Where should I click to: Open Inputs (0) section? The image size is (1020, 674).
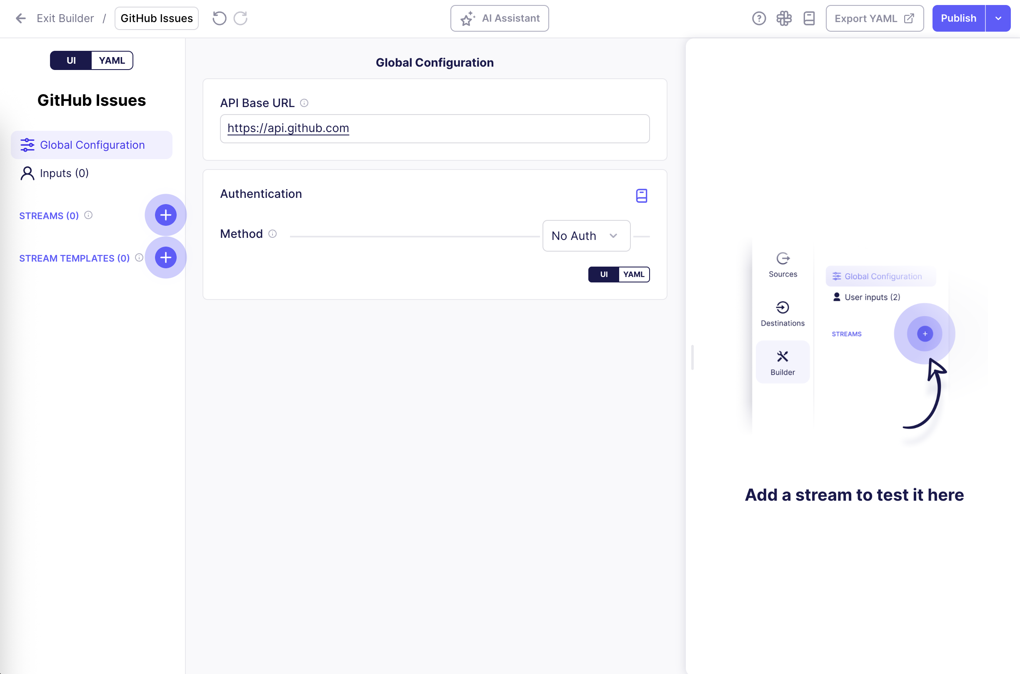point(65,173)
